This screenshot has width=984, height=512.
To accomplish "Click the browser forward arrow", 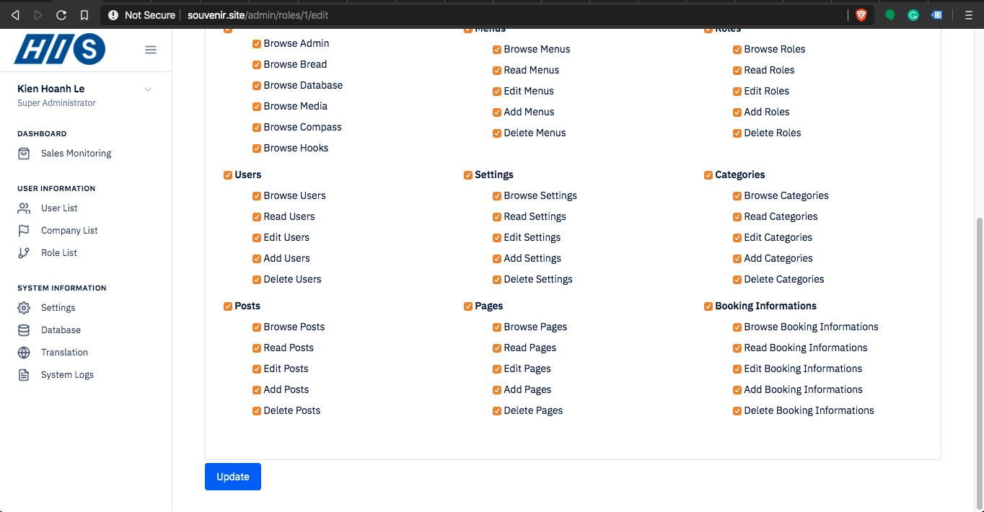I will coord(38,14).
